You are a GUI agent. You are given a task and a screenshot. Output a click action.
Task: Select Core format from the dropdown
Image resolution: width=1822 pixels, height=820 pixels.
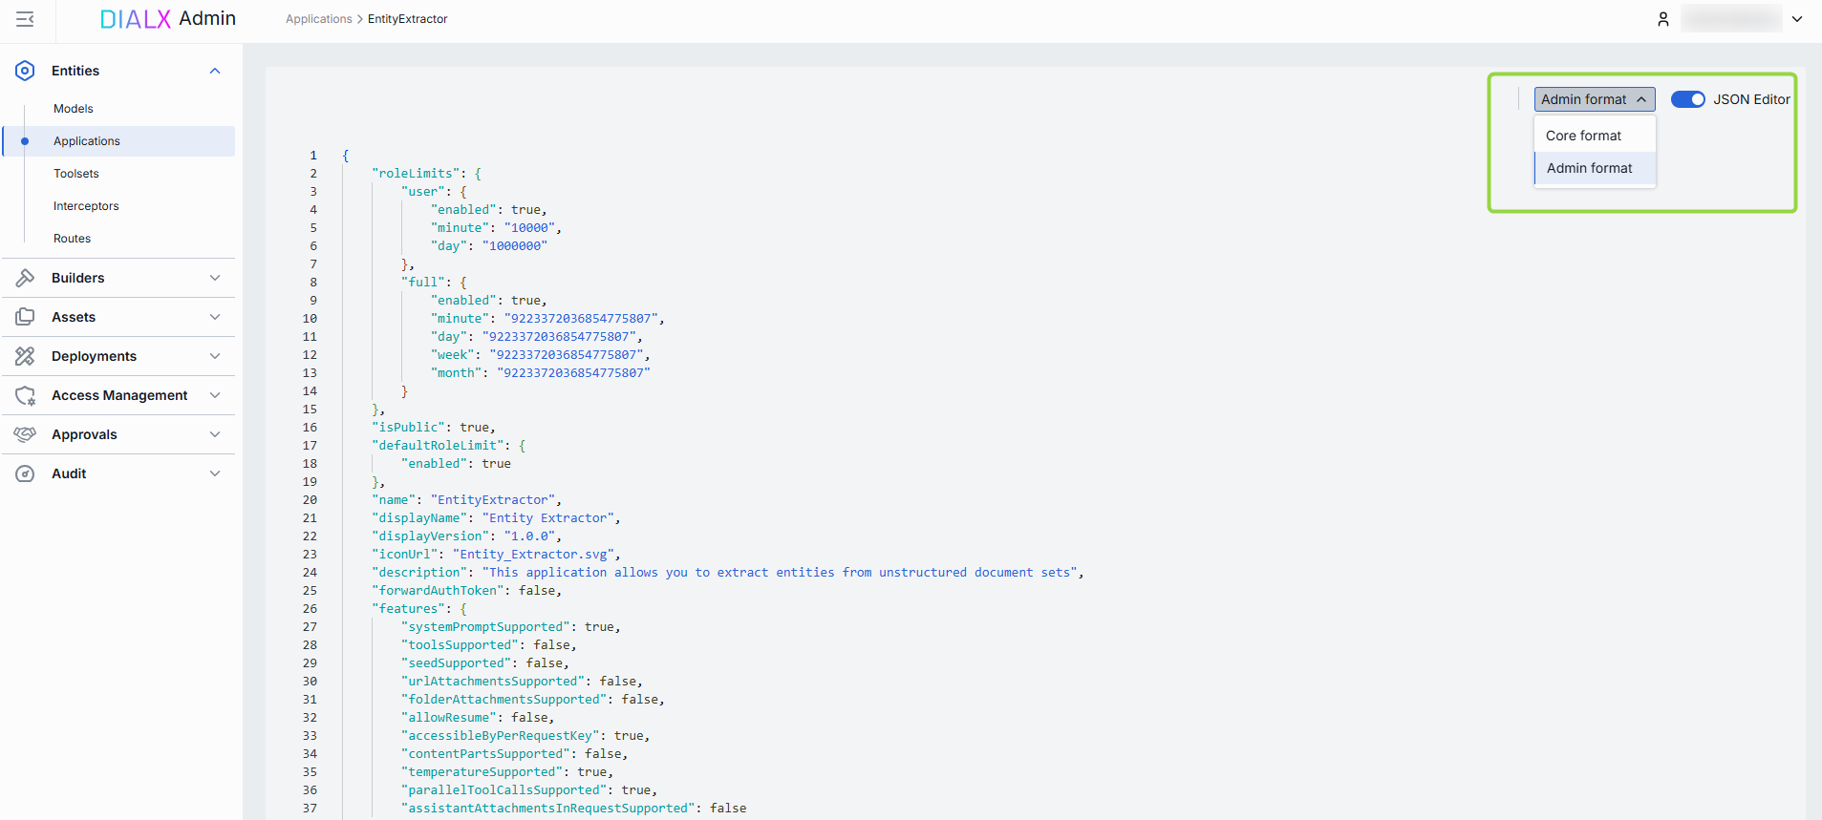[1583, 136]
